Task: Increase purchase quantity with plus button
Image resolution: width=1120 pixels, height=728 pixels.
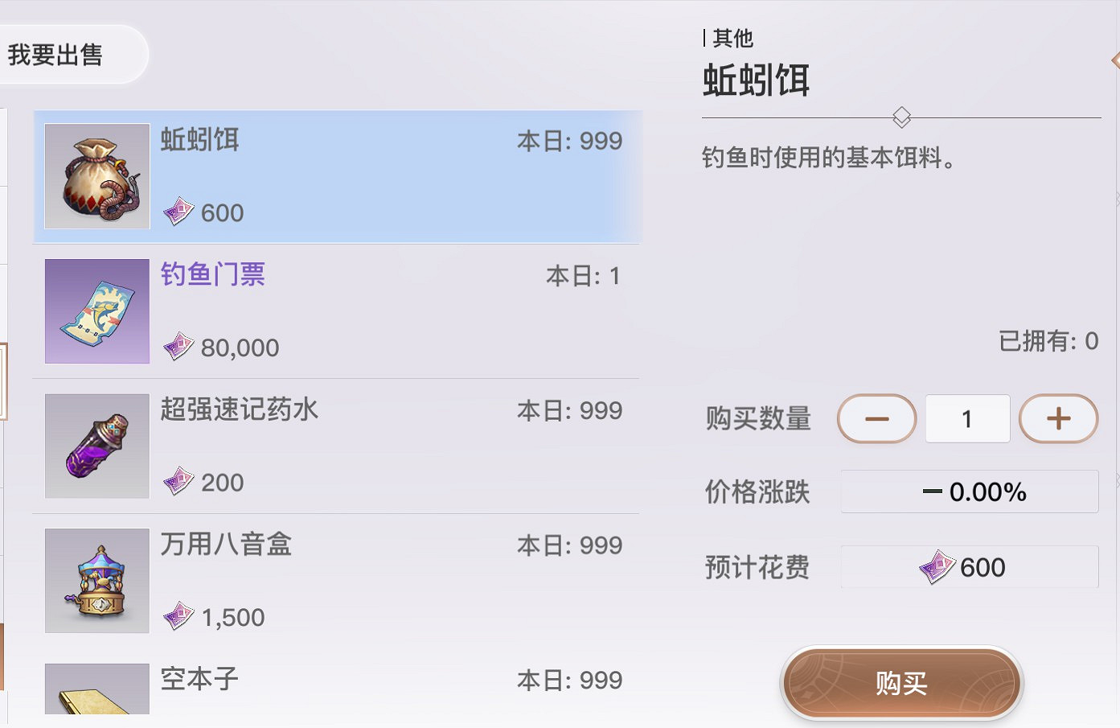Action: tap(1058, 418)
